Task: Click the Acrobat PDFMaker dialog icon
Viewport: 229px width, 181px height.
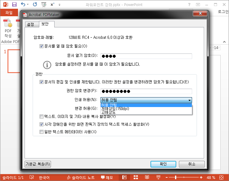Action: 25,15
